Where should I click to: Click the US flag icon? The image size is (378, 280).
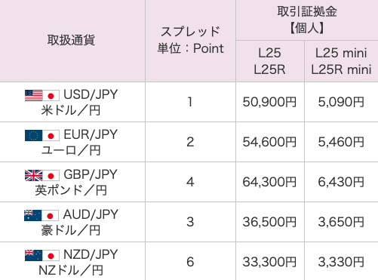click(x=33, y=96)
